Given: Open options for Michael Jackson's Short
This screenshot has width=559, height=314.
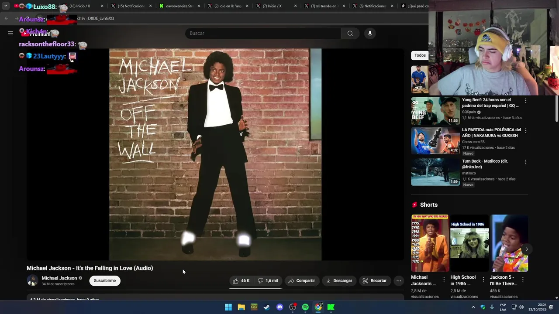Looking at the screenshot, I should (444, 280).
